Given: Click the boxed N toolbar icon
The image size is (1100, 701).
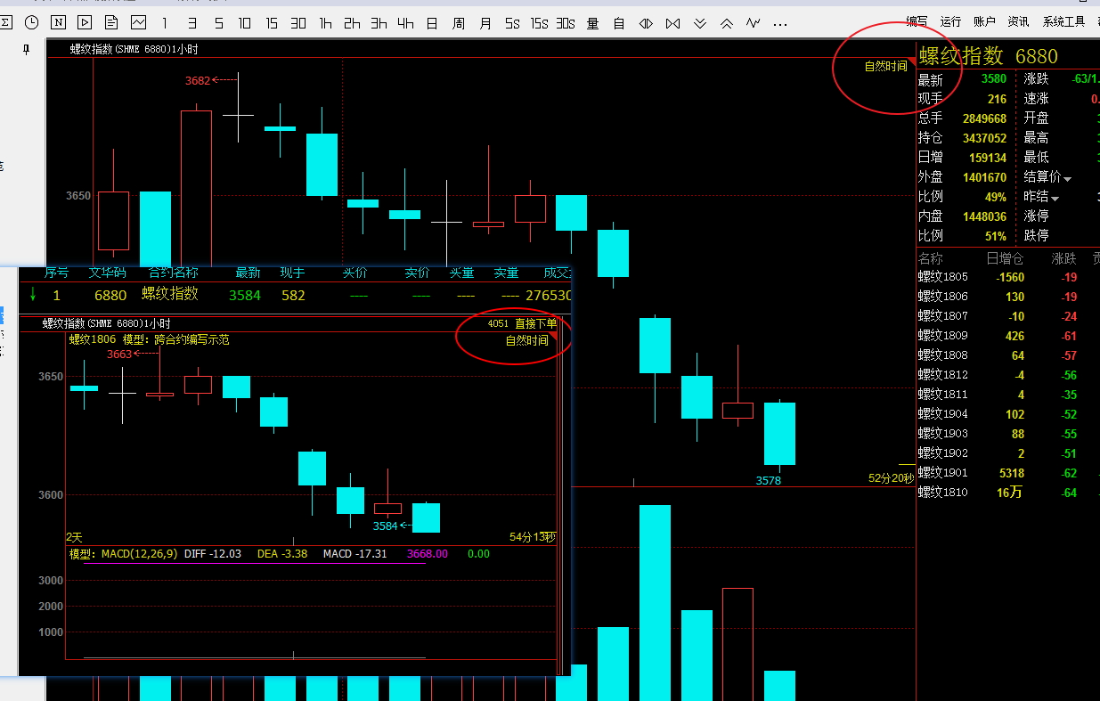Looking at the screenshot, I should 58,22.
